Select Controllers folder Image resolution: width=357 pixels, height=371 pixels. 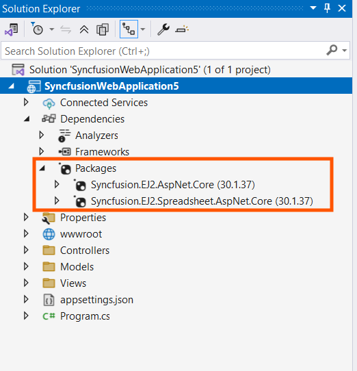click(x=85, y=251)
